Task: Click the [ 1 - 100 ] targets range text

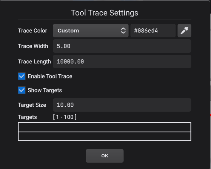Action: coord(65,117)
